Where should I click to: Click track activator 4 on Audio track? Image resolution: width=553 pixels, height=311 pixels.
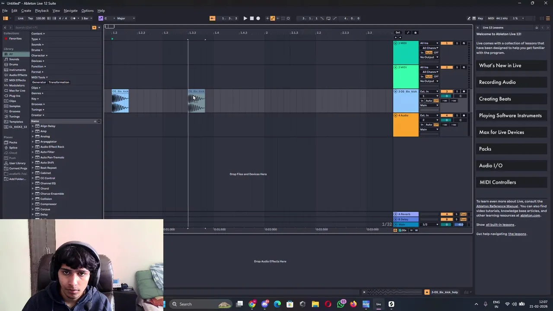[447, 115]
